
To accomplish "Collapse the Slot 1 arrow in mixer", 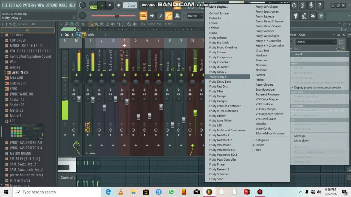I will (x=291, y=49).
